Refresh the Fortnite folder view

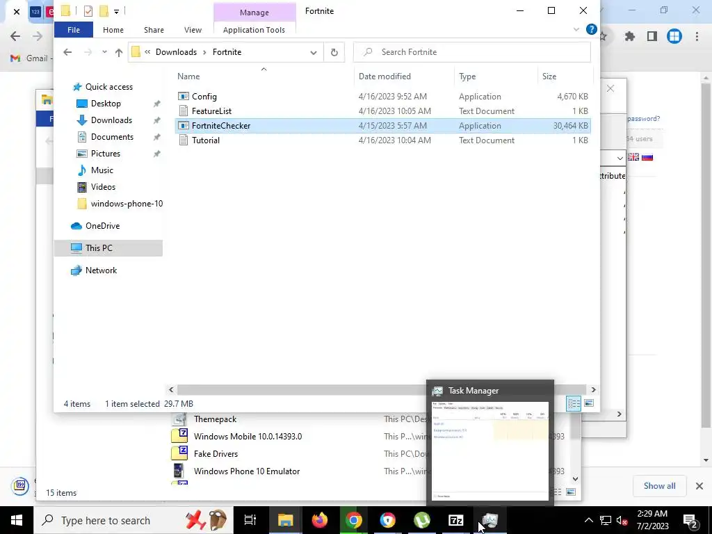pos(334,53)
